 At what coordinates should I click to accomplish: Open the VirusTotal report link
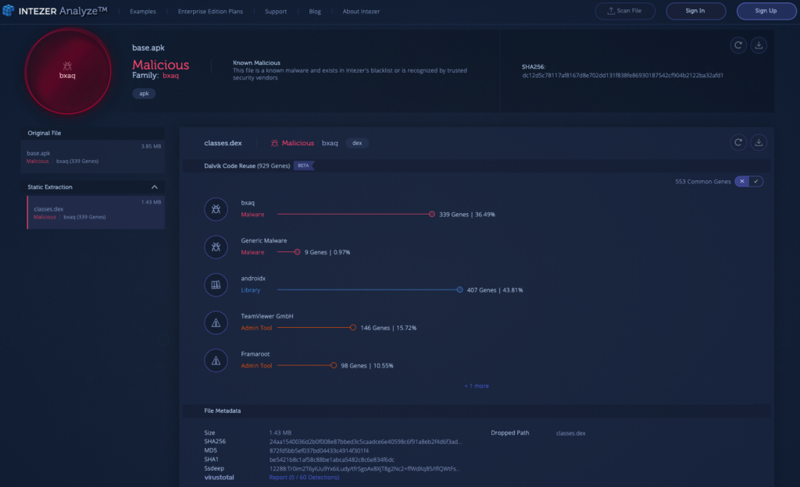[304, 478]
